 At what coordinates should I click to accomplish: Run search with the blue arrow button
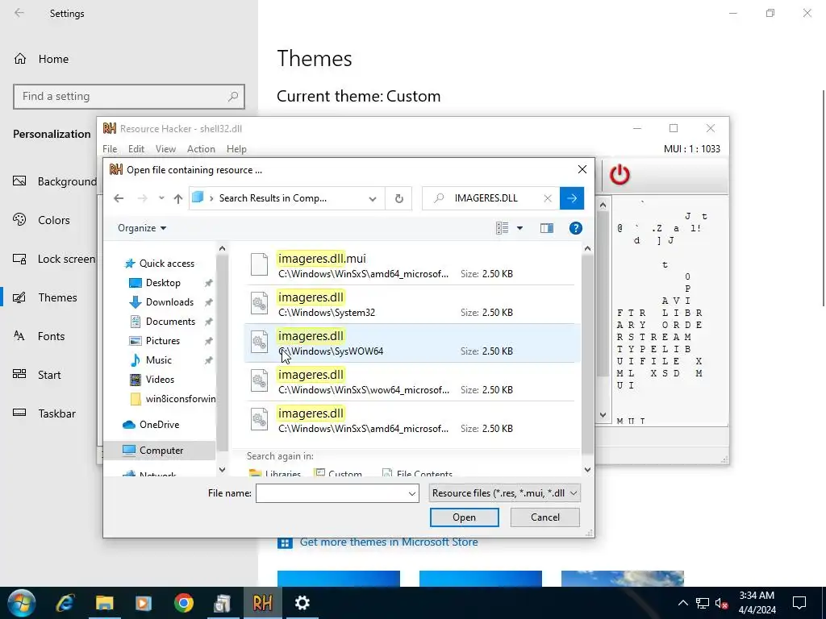572,198
